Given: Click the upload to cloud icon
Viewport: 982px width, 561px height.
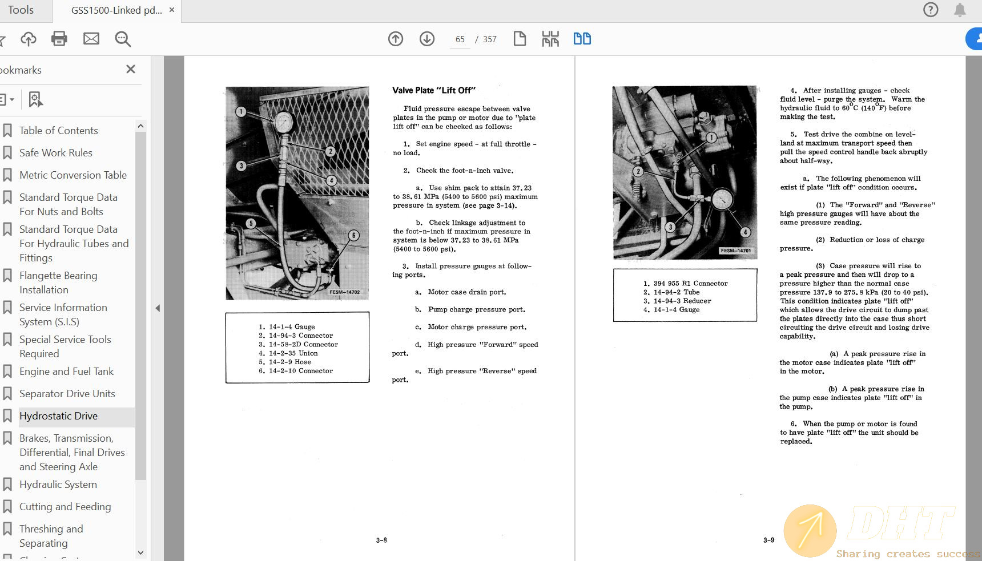Looking at the screenshot, I should [29, 39].
